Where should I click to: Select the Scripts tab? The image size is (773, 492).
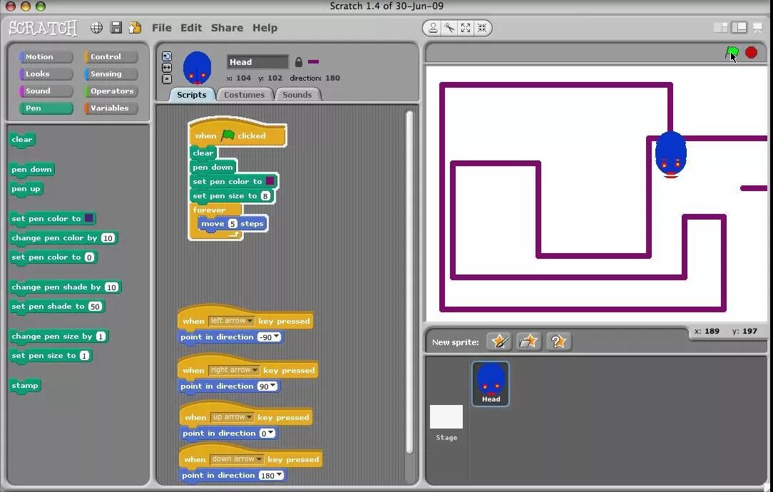coord(192,95)
